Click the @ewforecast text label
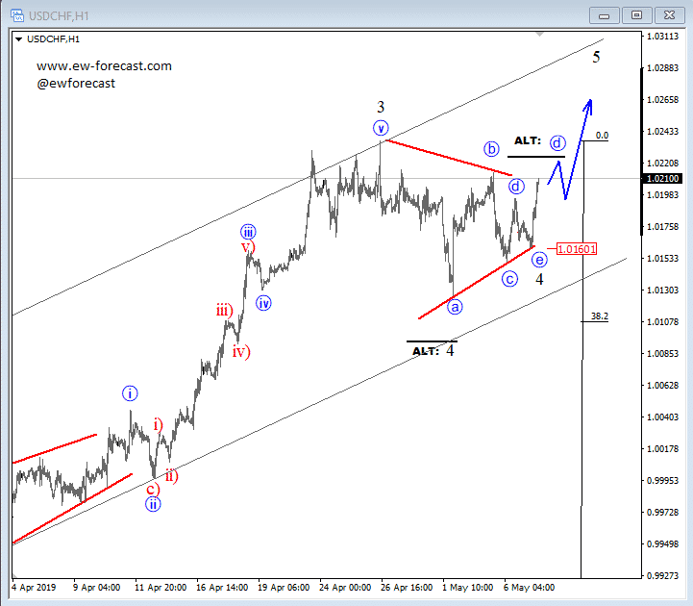 coord(76,83)
